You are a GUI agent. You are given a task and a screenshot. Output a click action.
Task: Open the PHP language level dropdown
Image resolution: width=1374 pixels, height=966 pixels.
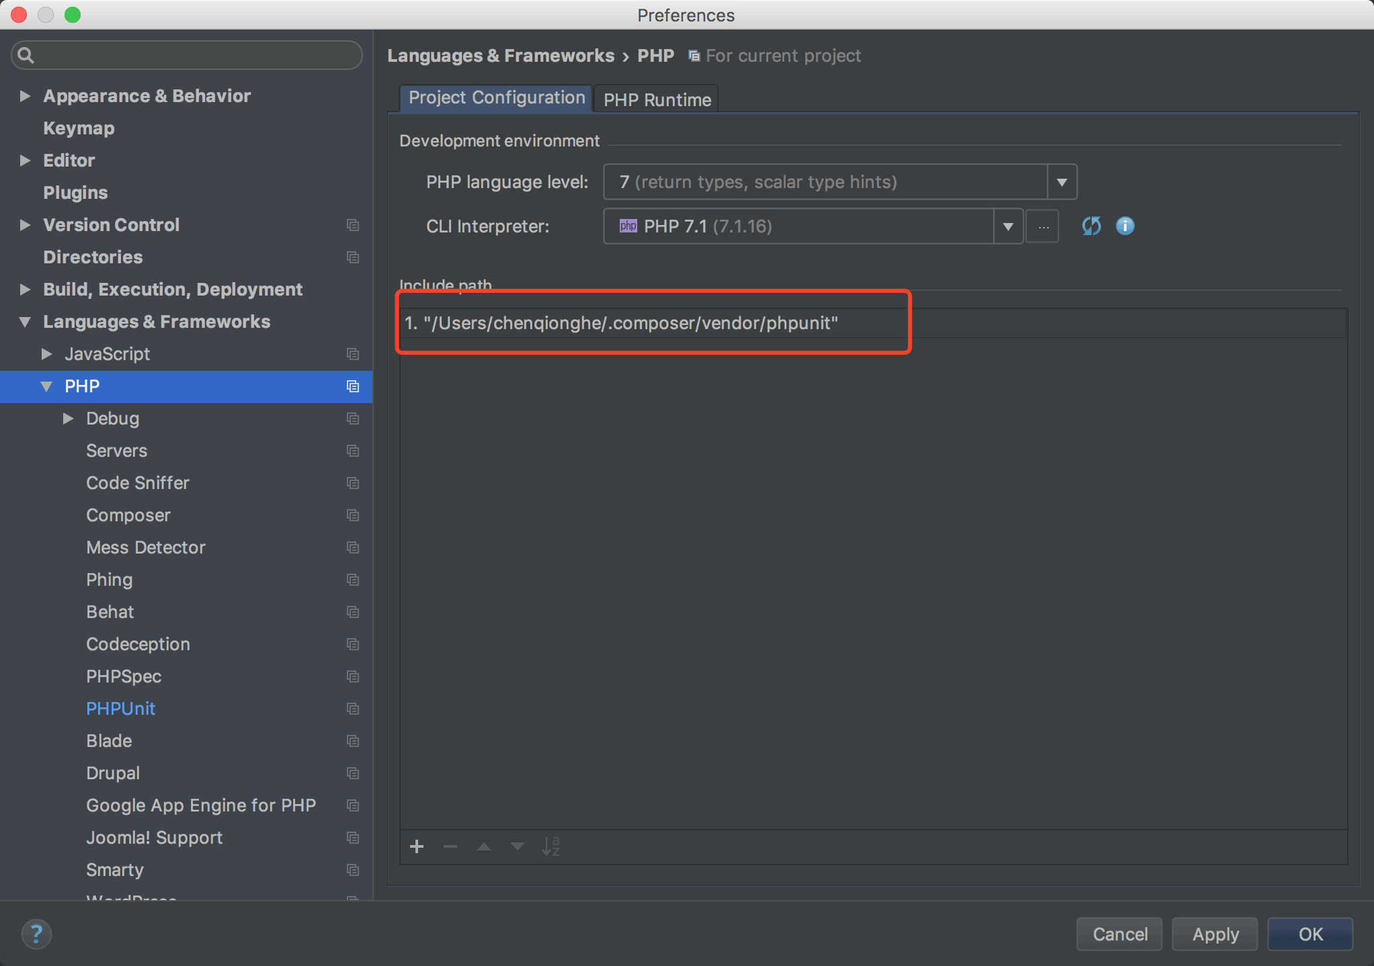1065,181
